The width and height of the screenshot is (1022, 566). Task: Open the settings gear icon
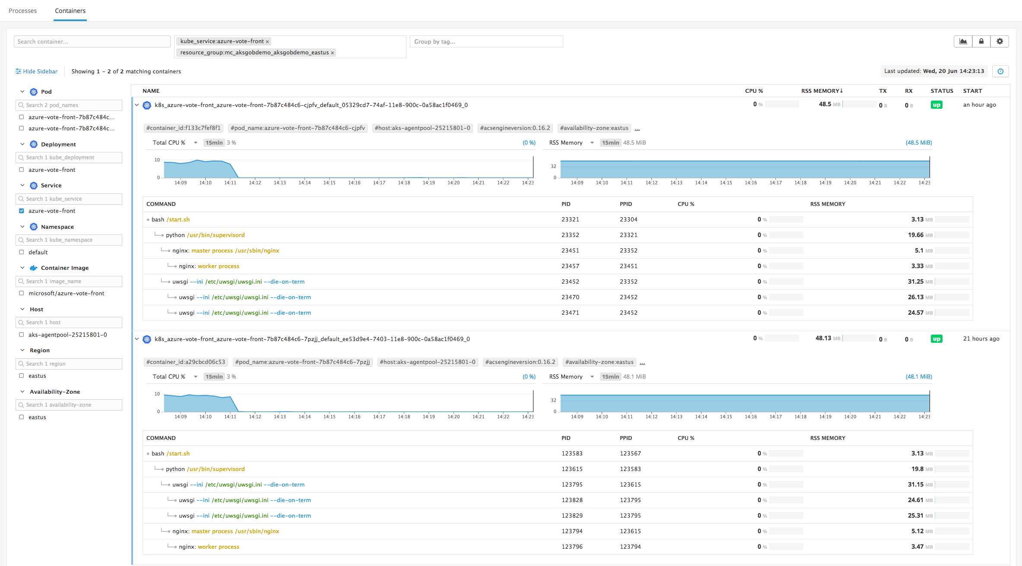[1000, 41]
